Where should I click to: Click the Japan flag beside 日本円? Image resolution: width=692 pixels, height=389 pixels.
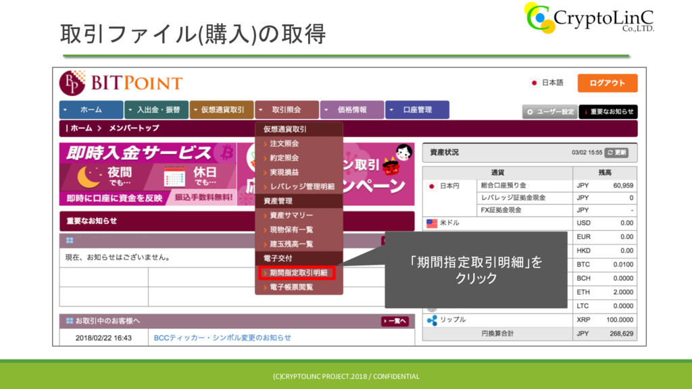point(432,186)
